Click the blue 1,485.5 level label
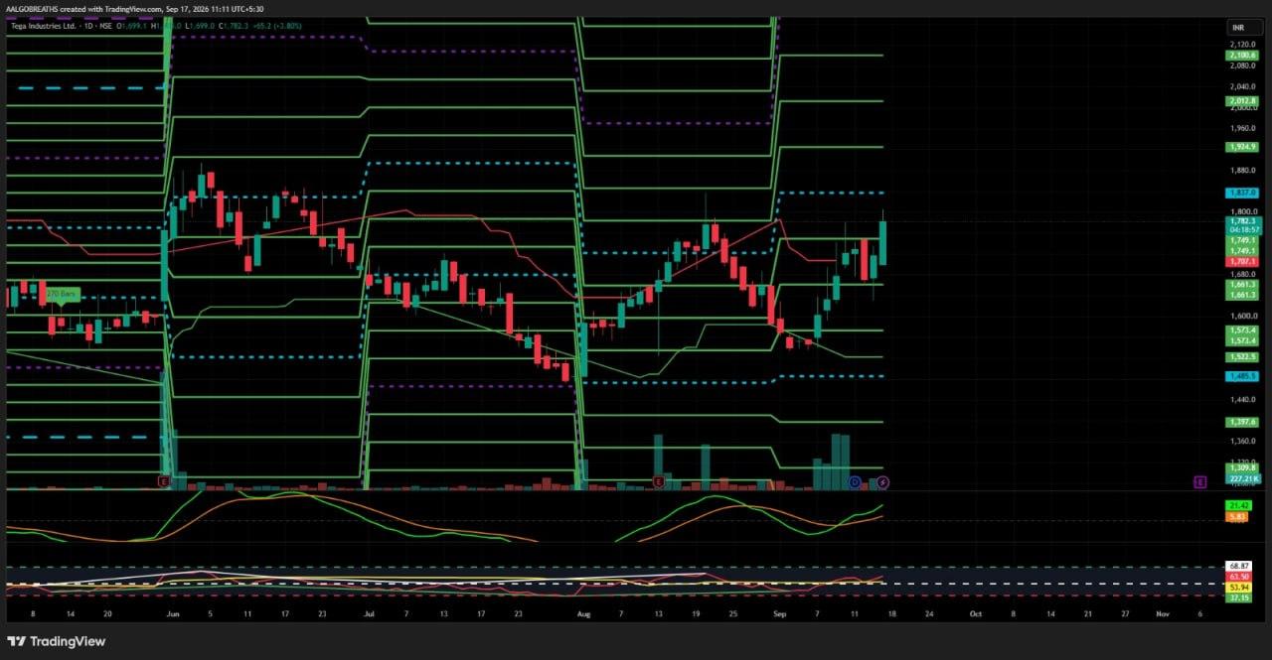Screen dimensions: 1272x660 pos(1243,376)
